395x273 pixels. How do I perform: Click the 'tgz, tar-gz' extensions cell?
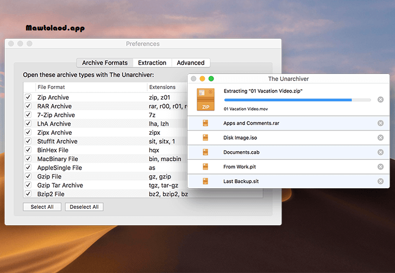click(164, 185)
